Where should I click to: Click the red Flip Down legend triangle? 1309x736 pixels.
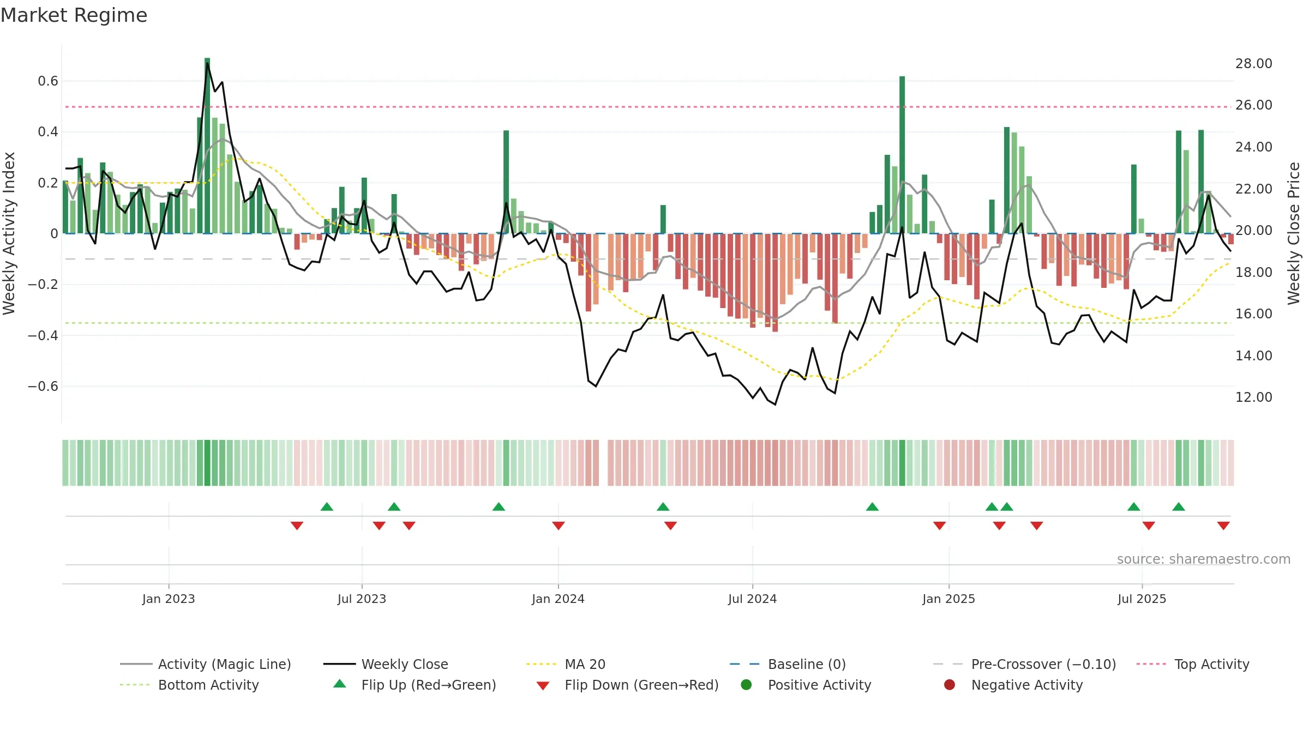(x=543, y=686)
